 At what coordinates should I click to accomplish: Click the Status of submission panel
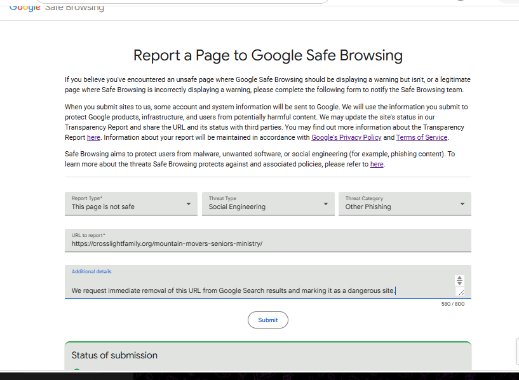(x=268, y=355)
